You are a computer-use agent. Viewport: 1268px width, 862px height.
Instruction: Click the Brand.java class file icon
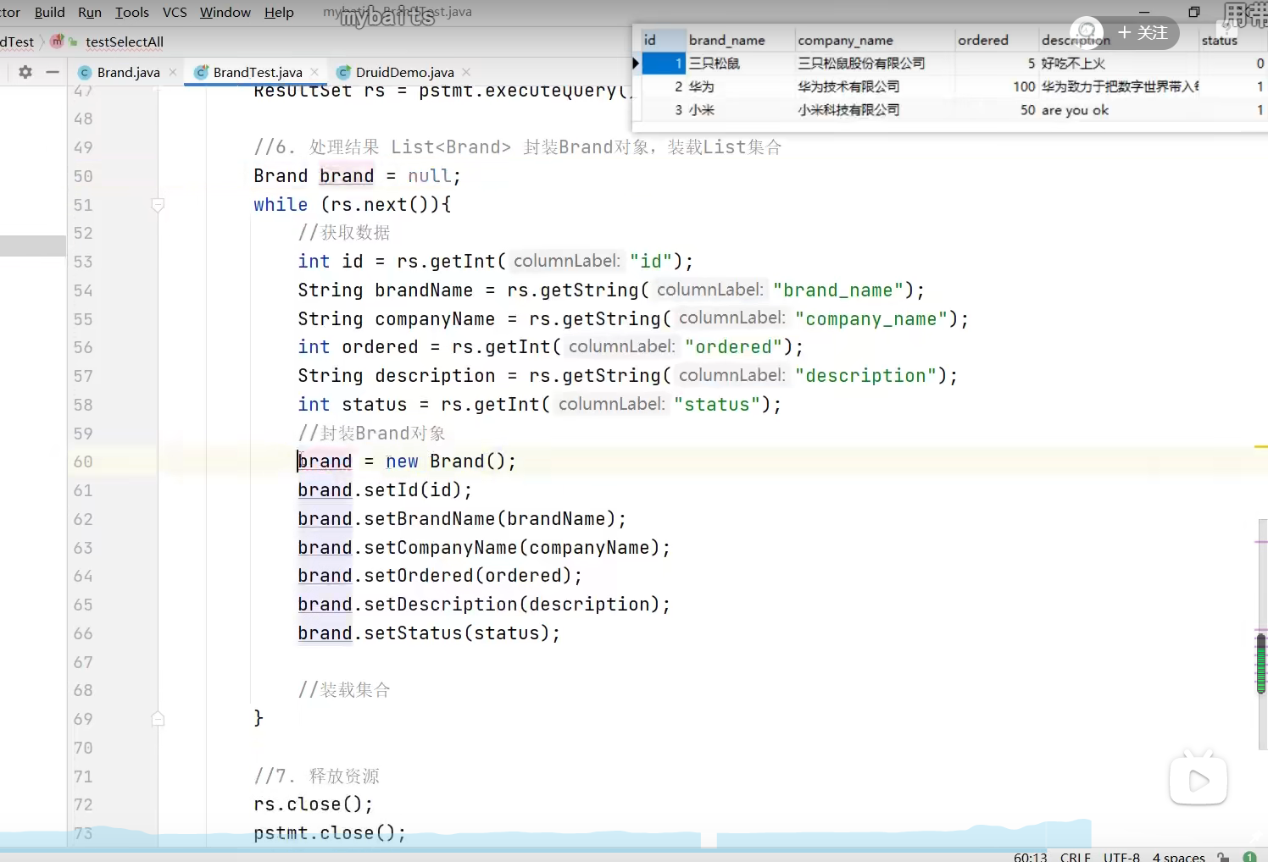(x=85, y=72)
